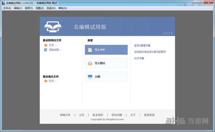Image resolution: width=215 pixels, height=132 pixels.
Task: Click the 新建 heading
Action: tap(90, 40)
